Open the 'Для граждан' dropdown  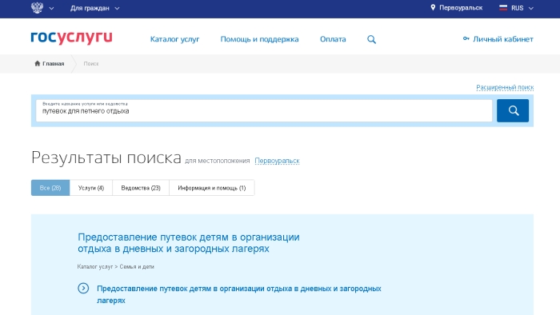tap(94, 8)
